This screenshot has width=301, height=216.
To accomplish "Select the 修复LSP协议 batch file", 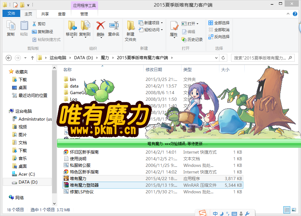I will click(153, 192).
